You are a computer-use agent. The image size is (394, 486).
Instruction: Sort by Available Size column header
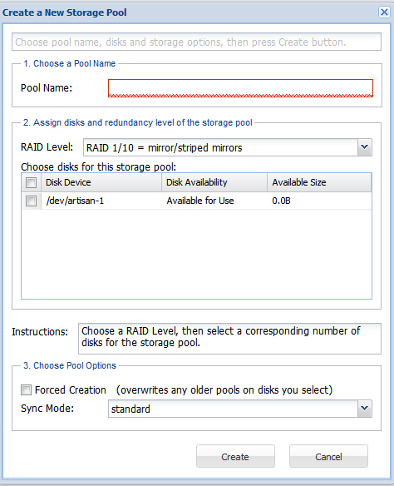[319, 182]
